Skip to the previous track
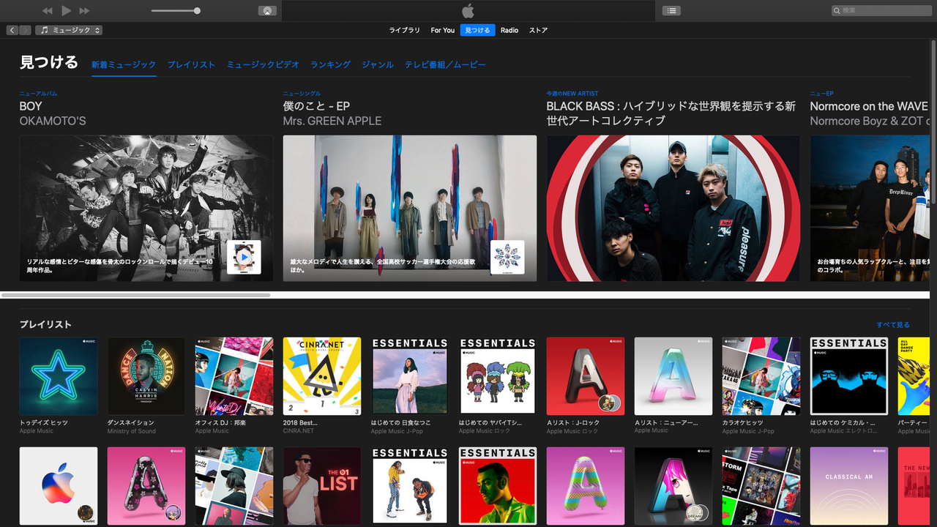Viewport: 937px width, 527px height. pyautogui.click(x=48, y=11)
